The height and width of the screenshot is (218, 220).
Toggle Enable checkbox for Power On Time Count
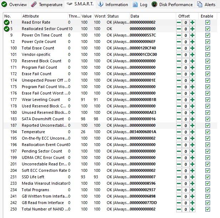pyautogui.click(x=208, y=35)
